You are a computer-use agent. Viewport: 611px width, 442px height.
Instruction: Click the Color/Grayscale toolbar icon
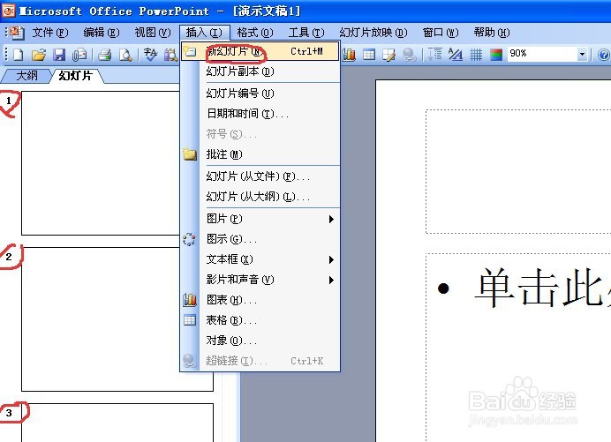coord(496,55)
